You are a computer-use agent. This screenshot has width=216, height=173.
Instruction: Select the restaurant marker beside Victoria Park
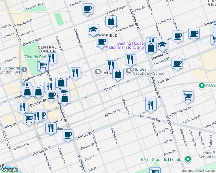pyautogui.click(x=52, y=59)
